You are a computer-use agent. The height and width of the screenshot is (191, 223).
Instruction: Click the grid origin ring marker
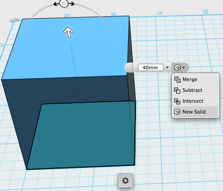tap(14, 20)
